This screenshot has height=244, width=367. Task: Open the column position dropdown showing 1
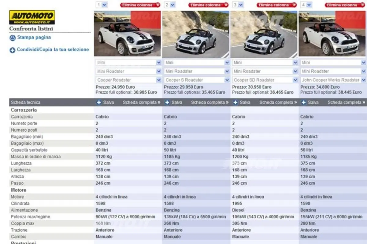(102, 5)
